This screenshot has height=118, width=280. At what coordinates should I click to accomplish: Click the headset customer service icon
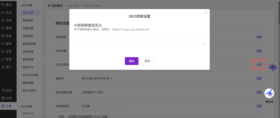[x=272, y=67]
